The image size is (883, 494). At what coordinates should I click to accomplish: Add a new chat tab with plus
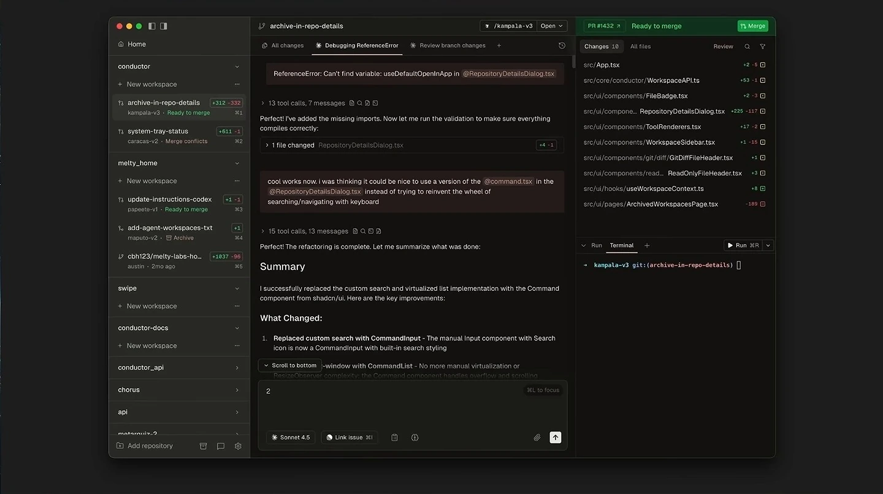click(499, 45)
